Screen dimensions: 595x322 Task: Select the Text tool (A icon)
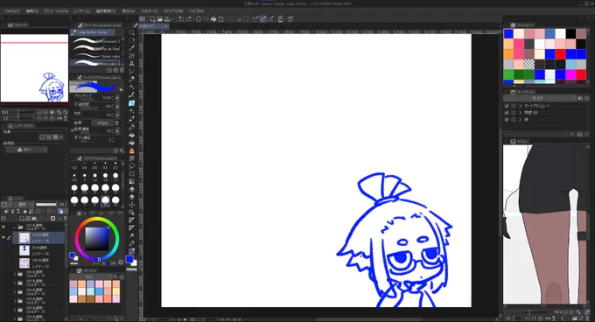[131, 64]
